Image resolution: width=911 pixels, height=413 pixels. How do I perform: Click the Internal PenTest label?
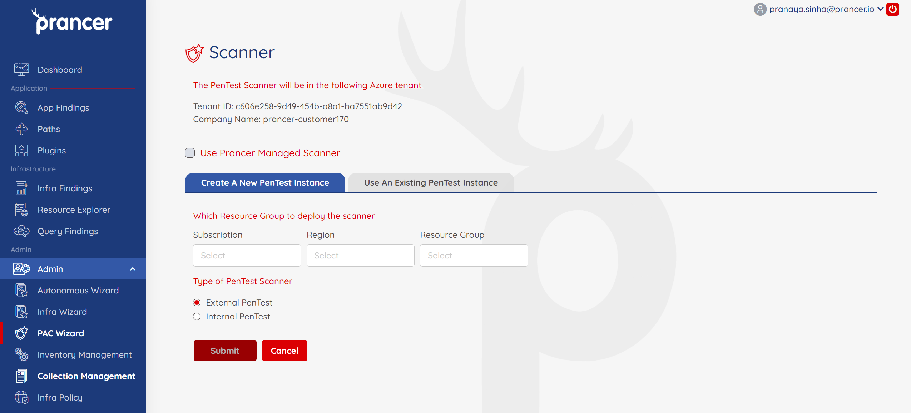point(238,317)
